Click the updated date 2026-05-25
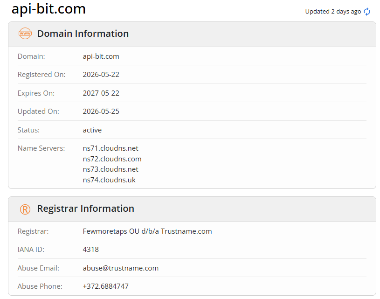Viewport: 380px width, 299px height. tap(101, 111)
